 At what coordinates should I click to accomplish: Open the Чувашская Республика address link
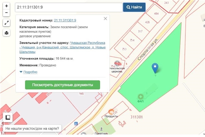coord(62,47)
